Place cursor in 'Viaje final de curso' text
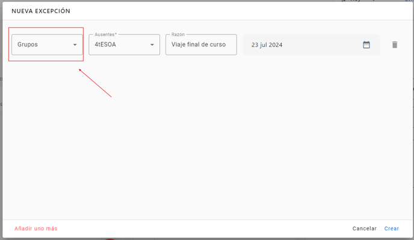 pos(199,45)
